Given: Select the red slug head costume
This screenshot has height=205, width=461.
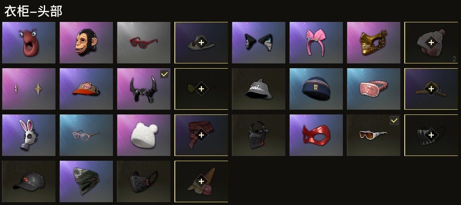Looking at the screenshot, I should tap(28, 43).
